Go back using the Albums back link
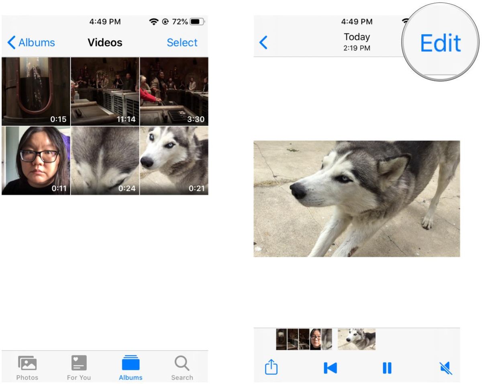The height and width of the screenshot is (384, 482). tap(31, 42)
